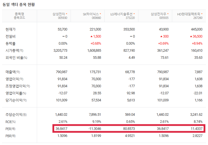Open the 삼성전자 stock link in header
The width and height of the screenshot is (208, 145).
click(x=59, y=14)
